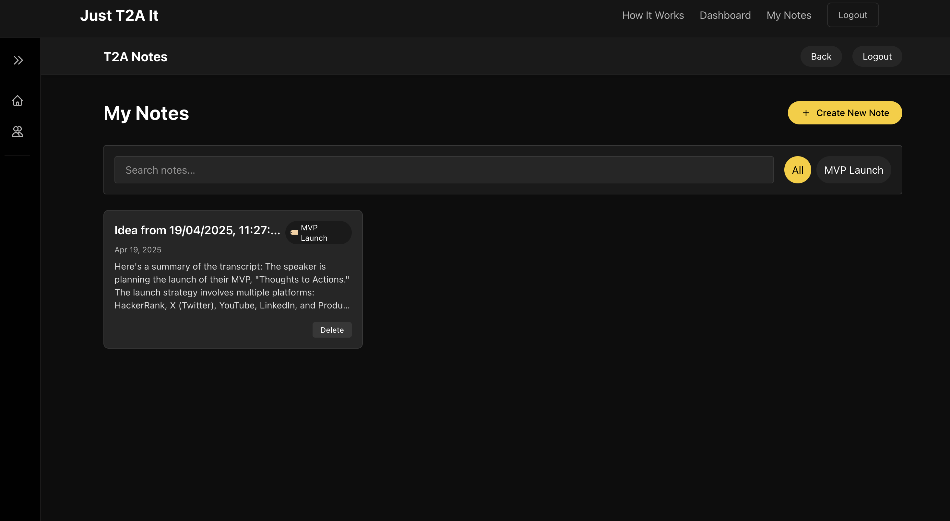Click the tag icon on note card
950x521 pixels.
pos(294,233)
